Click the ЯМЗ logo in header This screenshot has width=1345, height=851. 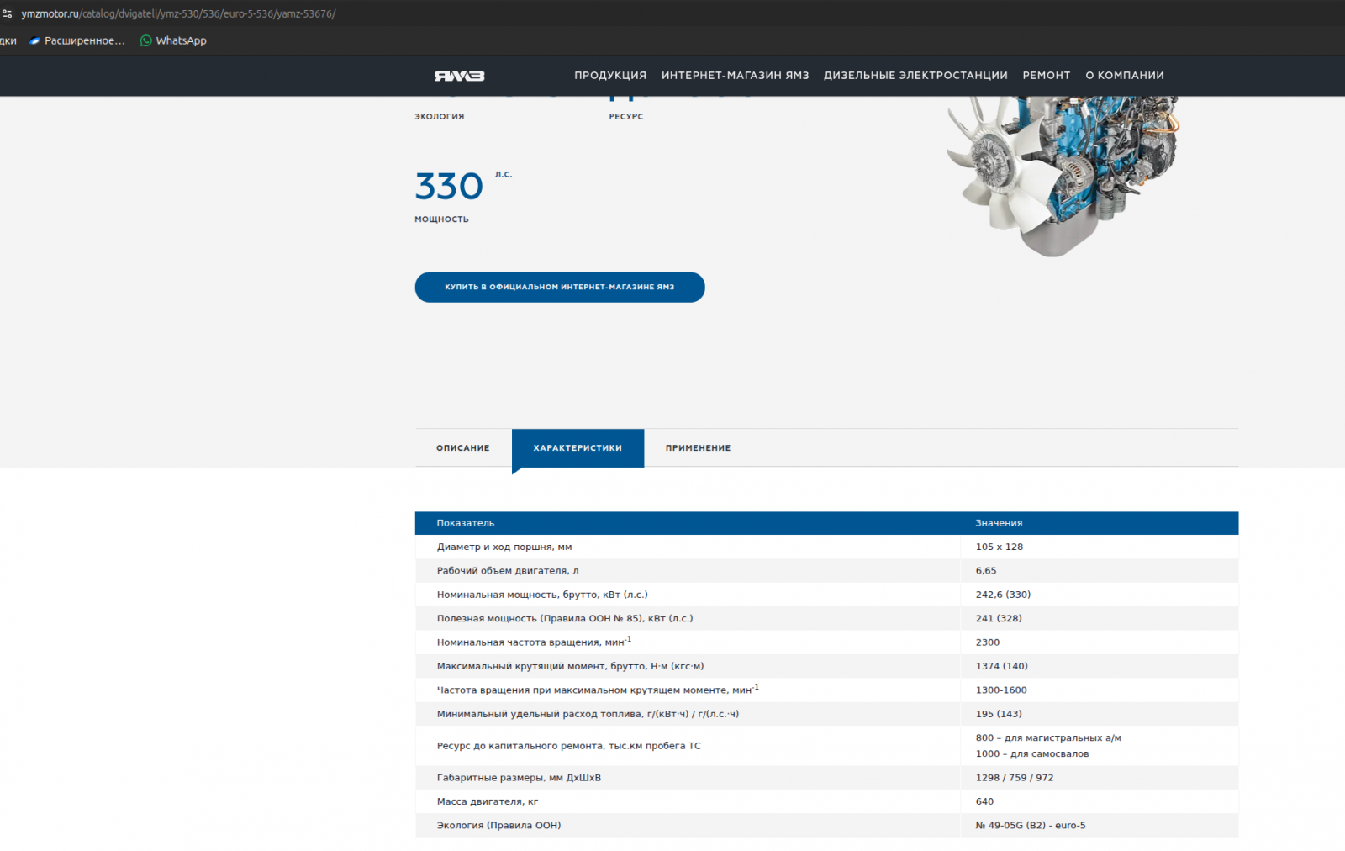coord(459,76)
